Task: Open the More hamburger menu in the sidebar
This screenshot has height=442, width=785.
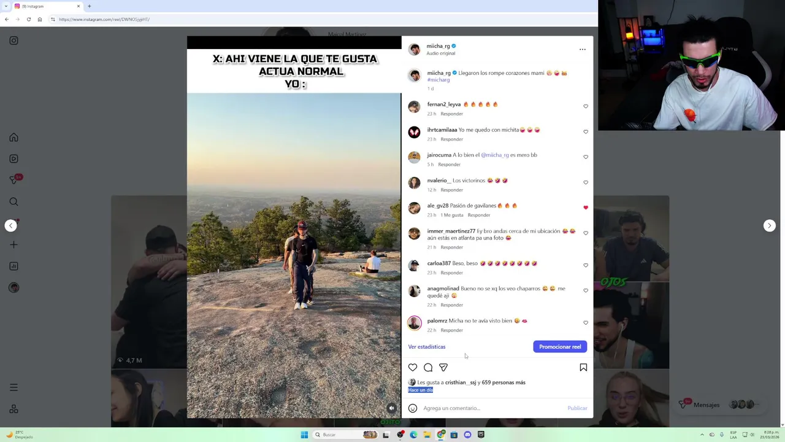Action: coord(13,387)
